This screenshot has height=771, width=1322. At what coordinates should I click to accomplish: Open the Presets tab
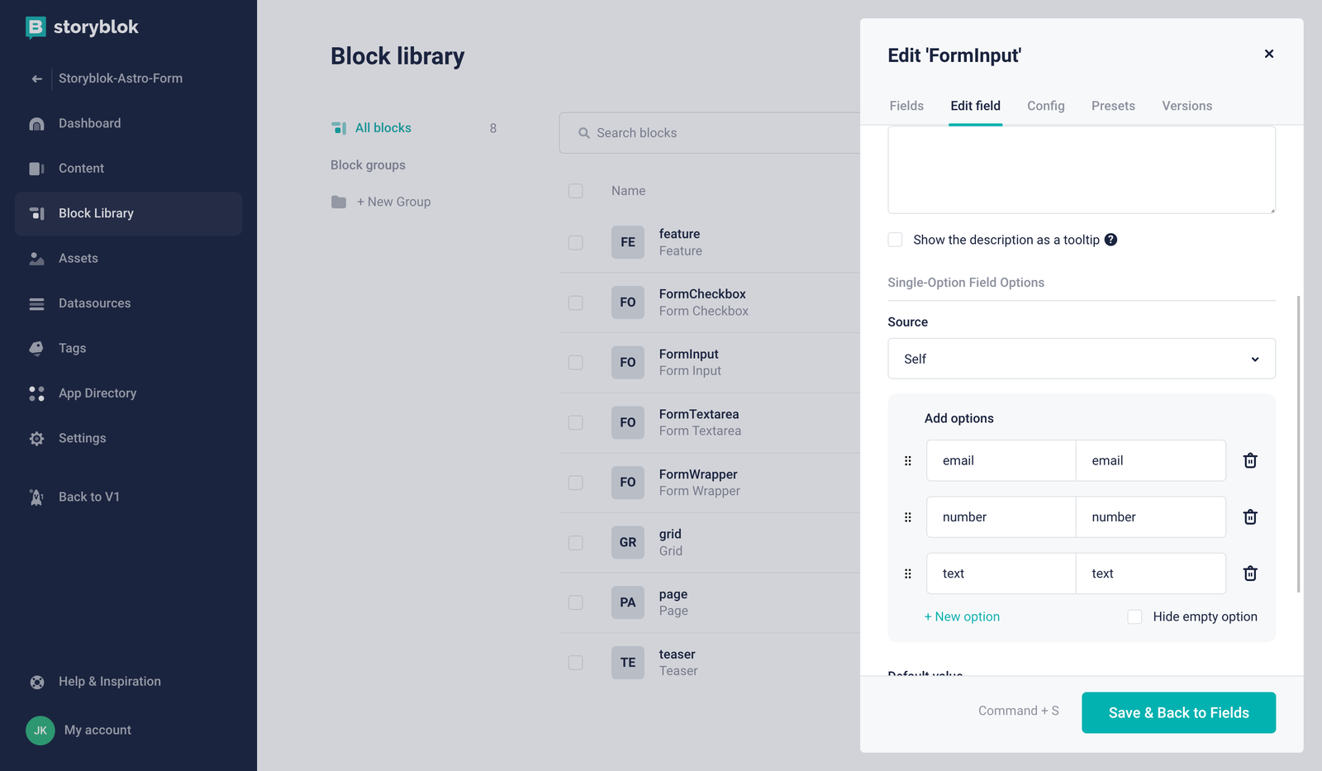[1113, 106]
